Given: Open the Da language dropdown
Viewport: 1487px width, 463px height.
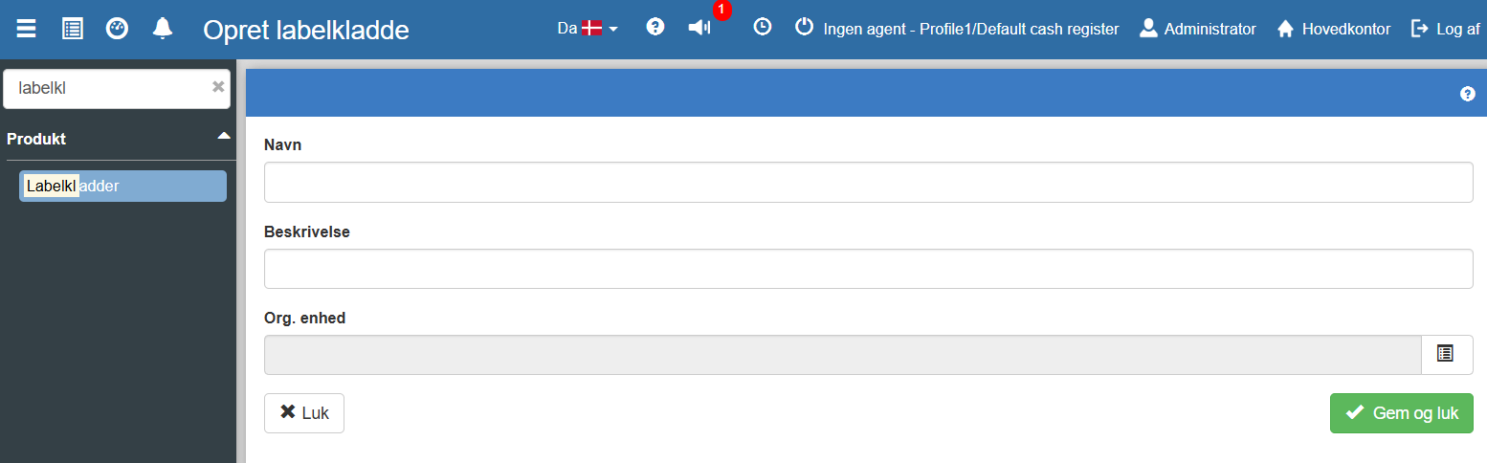Looking at the screenshot, I should tap(588, 29).
